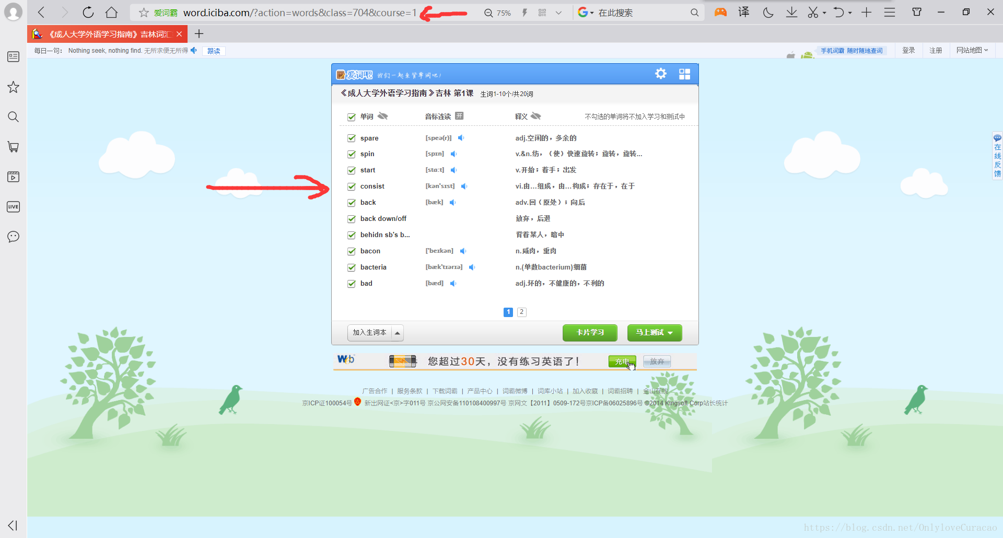1003x538 pixels.
Task: Play pronunciation audio for bad
Action: tap(453, 284)
